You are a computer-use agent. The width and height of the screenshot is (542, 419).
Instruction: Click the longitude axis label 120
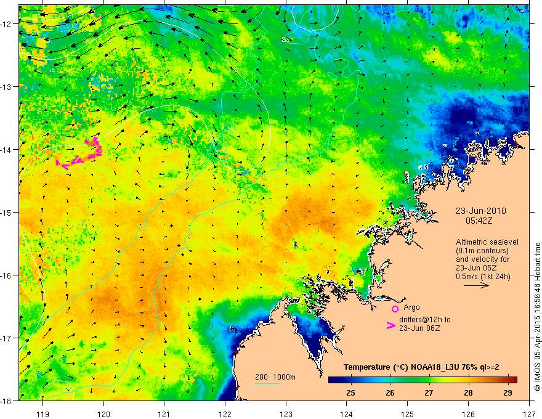pos(103,414)
